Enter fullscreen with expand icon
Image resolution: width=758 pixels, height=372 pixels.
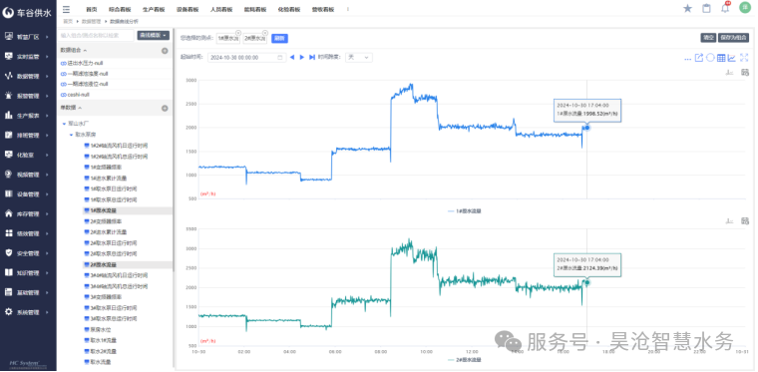coord(744,58)
